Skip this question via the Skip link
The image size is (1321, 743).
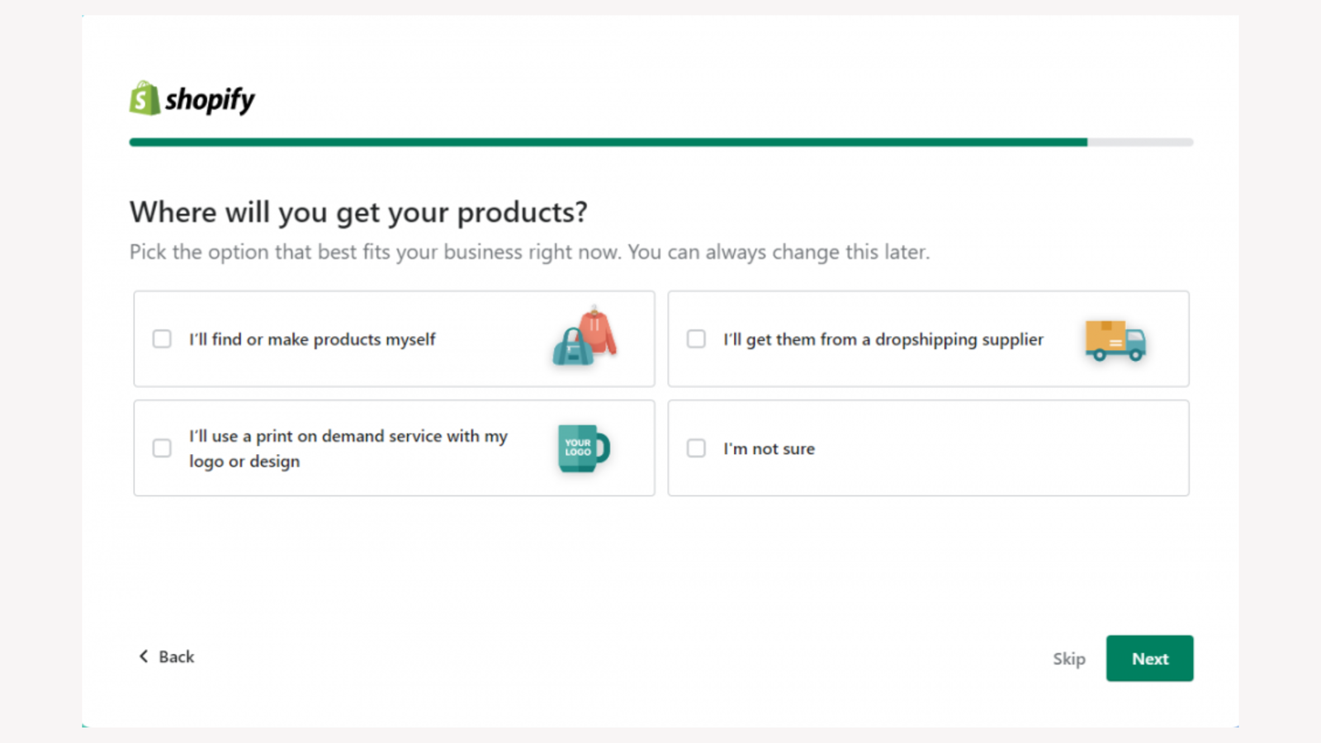click(1068, 659)
